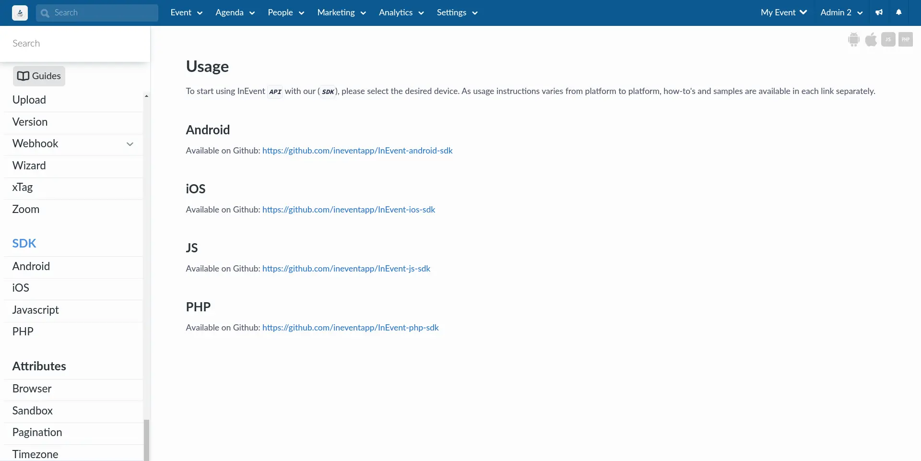
Task: Expand the Webhook chevron in sidebar
Action: point(130,144)
